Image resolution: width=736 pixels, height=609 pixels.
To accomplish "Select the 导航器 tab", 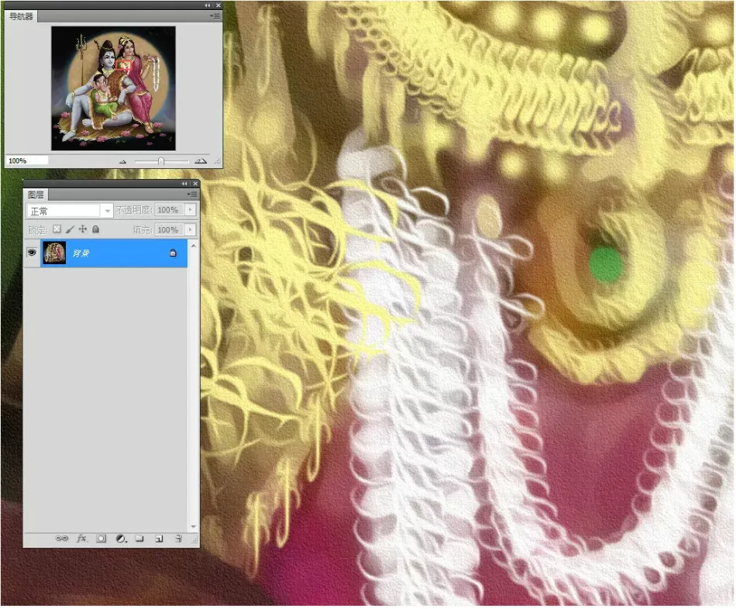I will [22, 16].
